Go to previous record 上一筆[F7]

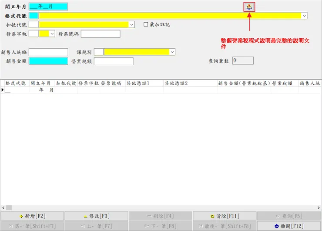coord(97,226)
